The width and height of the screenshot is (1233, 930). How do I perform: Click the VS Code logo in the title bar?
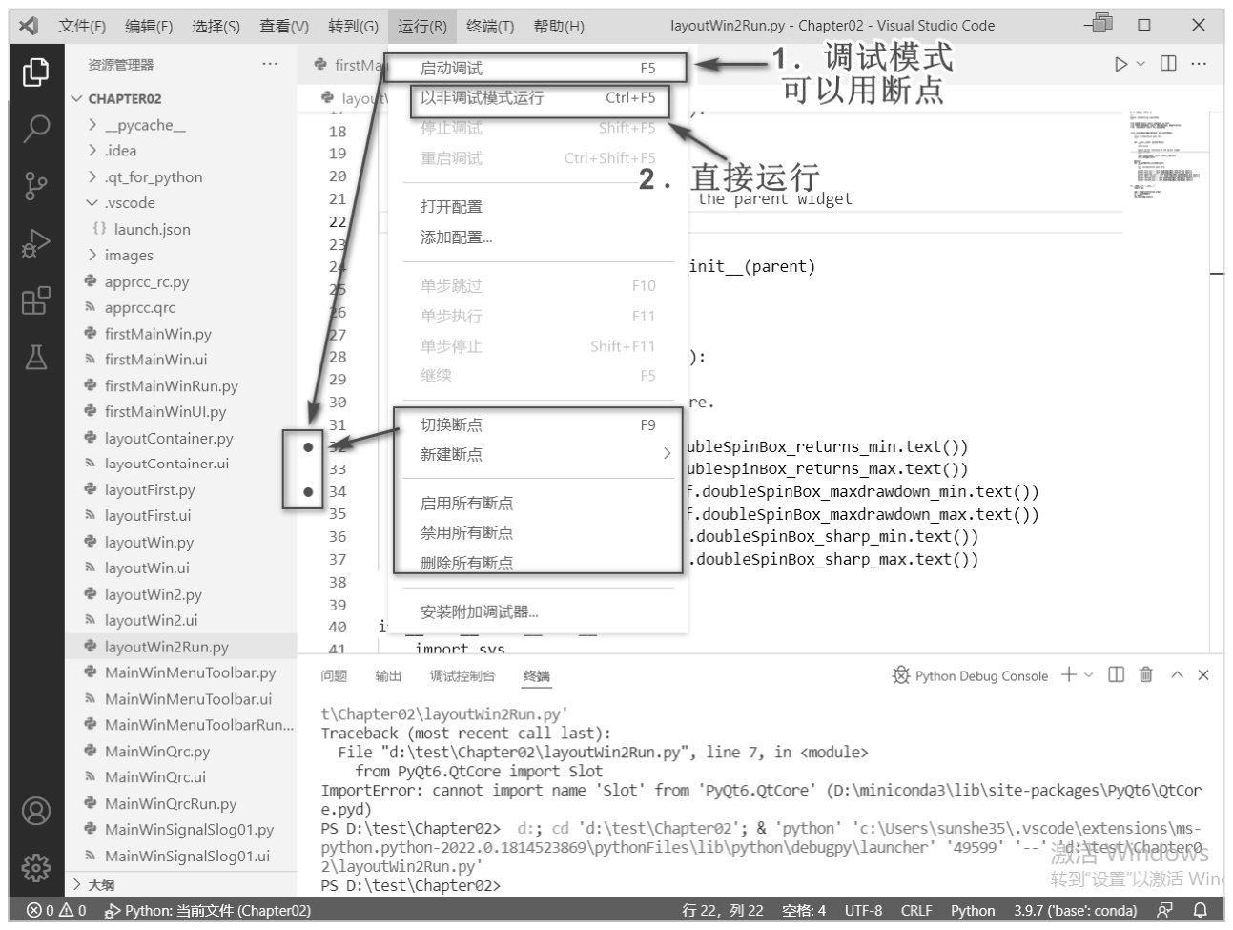(x=29, y=26)
